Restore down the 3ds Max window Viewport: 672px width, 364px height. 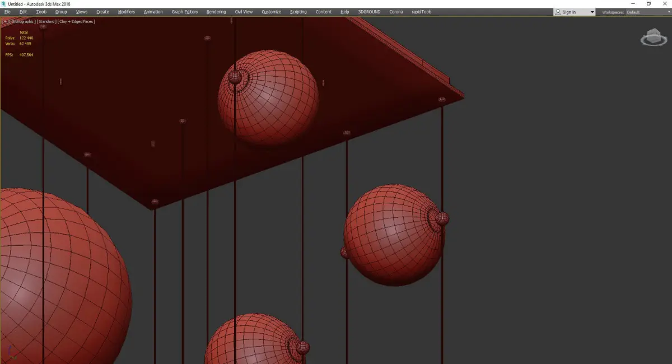(648, 4)
